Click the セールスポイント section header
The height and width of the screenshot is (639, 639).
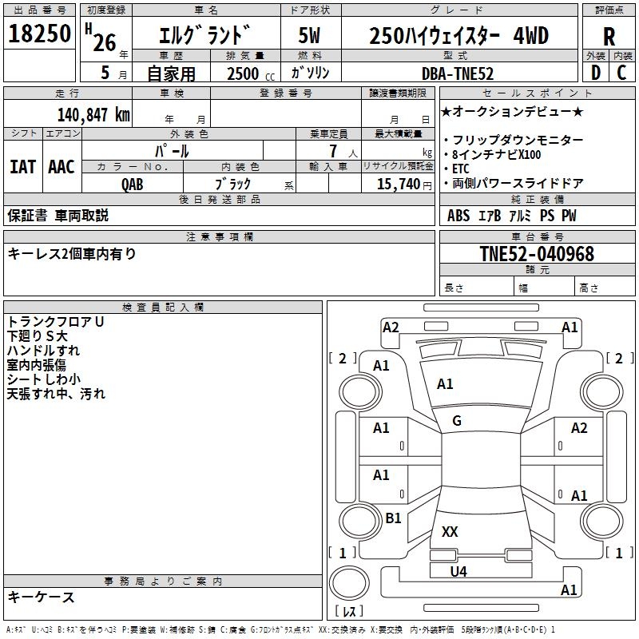click(537, 93)
